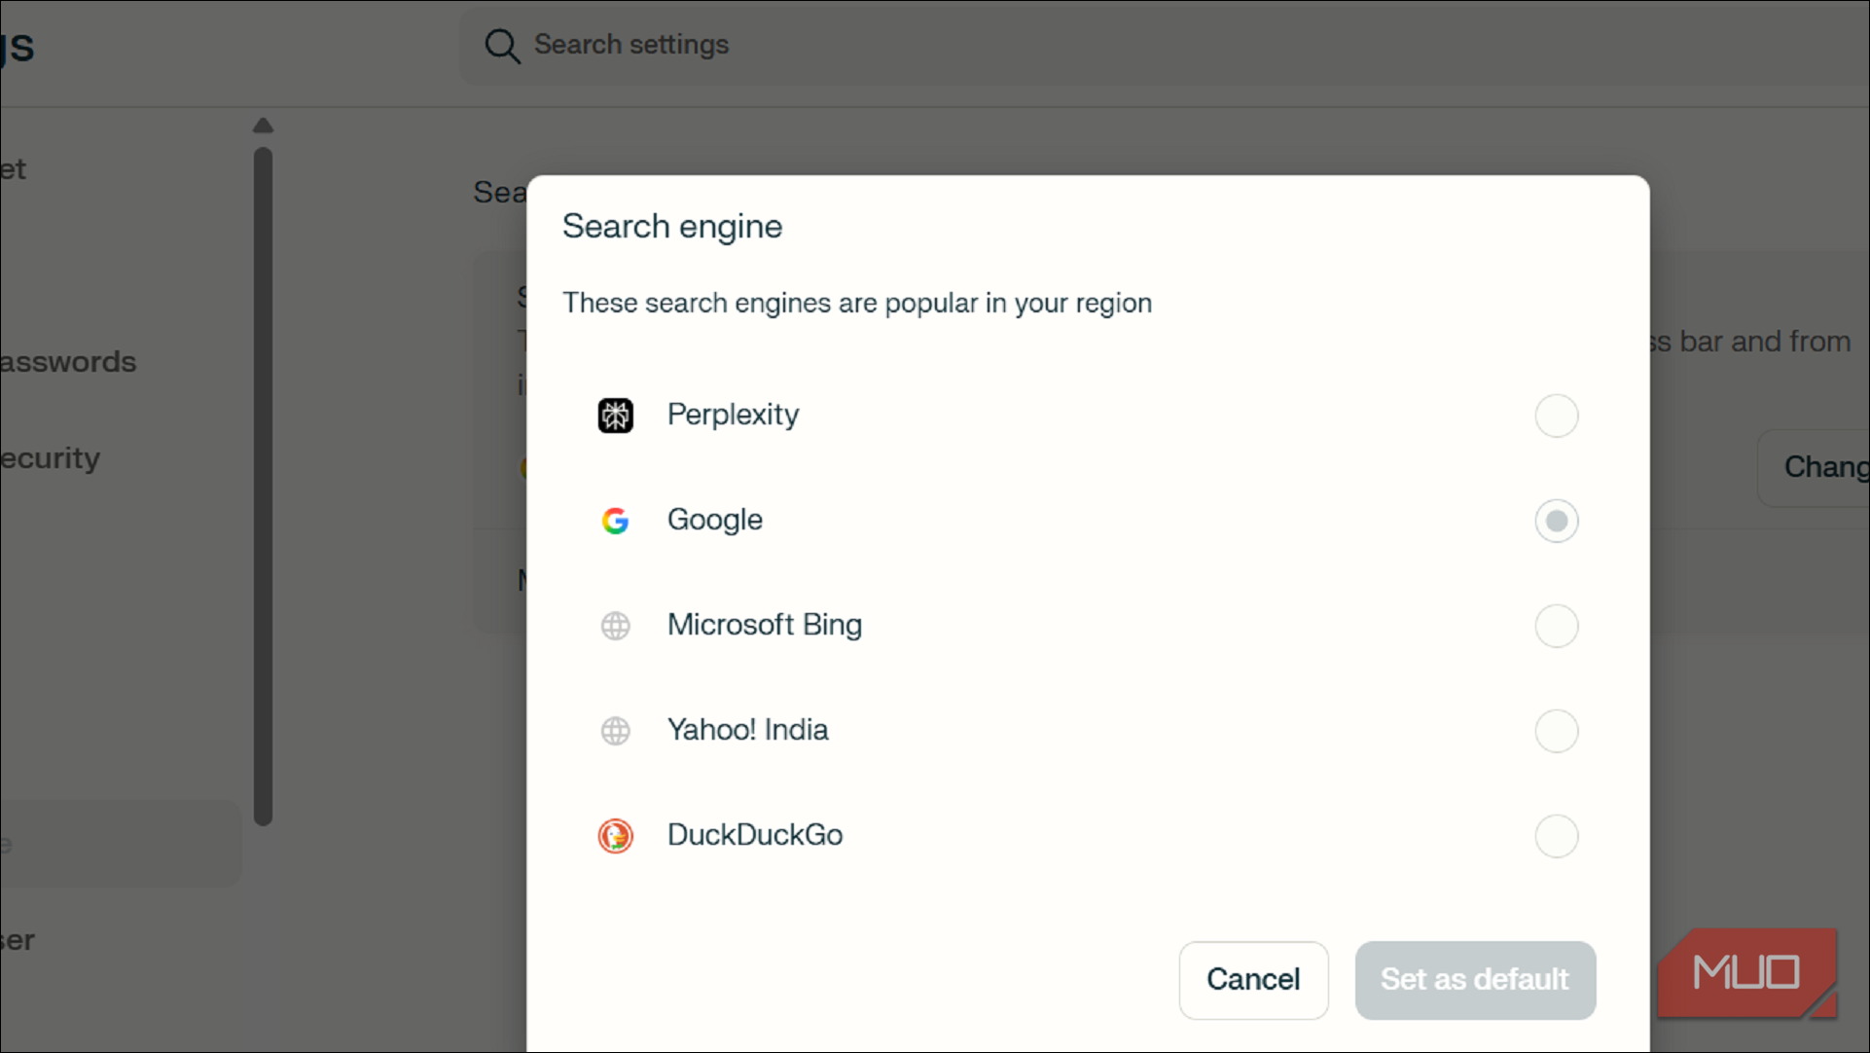This screenshot has width=1870, height=1053.
Task: Select the Microsoft Bing radio button
Action: (1556, 626)
